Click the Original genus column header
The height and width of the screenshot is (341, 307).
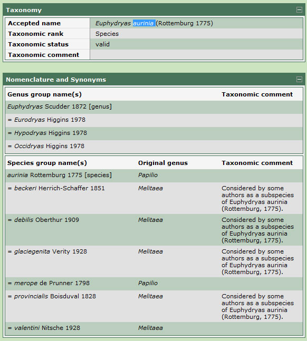[x=163, y=163]
